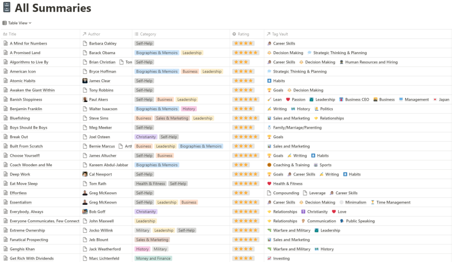Click Sales & Marketing tag in Bluefishing row
Viewport: 452px width, 262px height.
pos(172,118)
